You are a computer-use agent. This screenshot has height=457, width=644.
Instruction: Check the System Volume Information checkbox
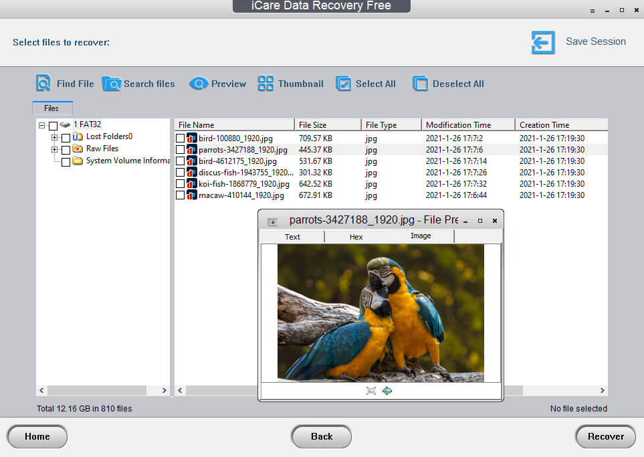(66, 162)
